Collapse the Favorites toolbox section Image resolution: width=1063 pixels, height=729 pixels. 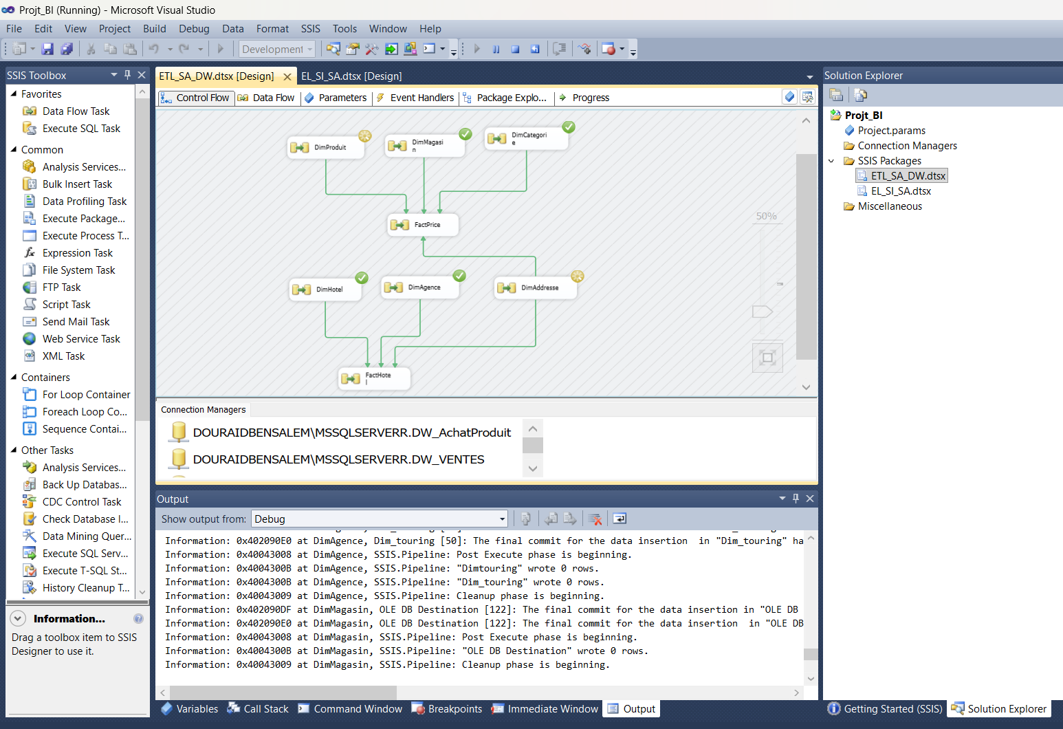[14, 94]
